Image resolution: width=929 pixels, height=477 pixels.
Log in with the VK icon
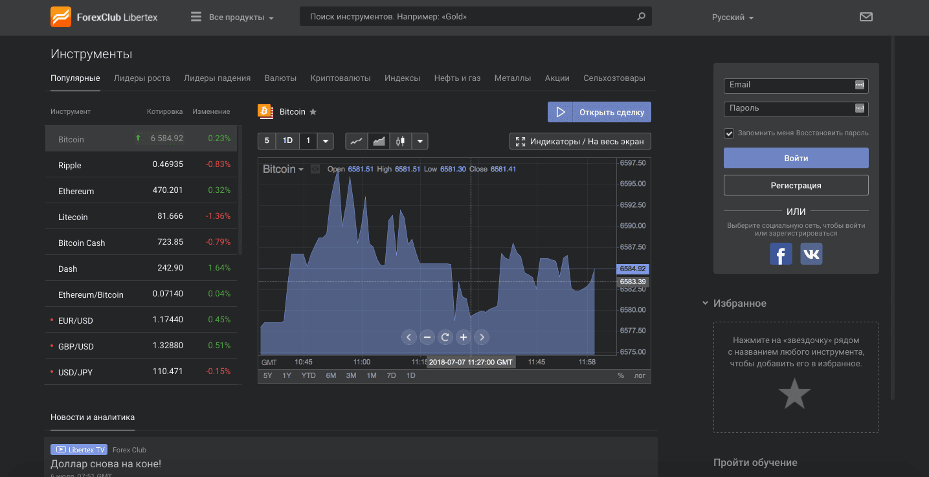pyautogui.click(x=811, y=254)
